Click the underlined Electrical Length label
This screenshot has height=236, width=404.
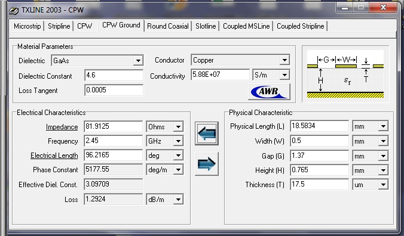pyautogui.click(x=54, y=156)
